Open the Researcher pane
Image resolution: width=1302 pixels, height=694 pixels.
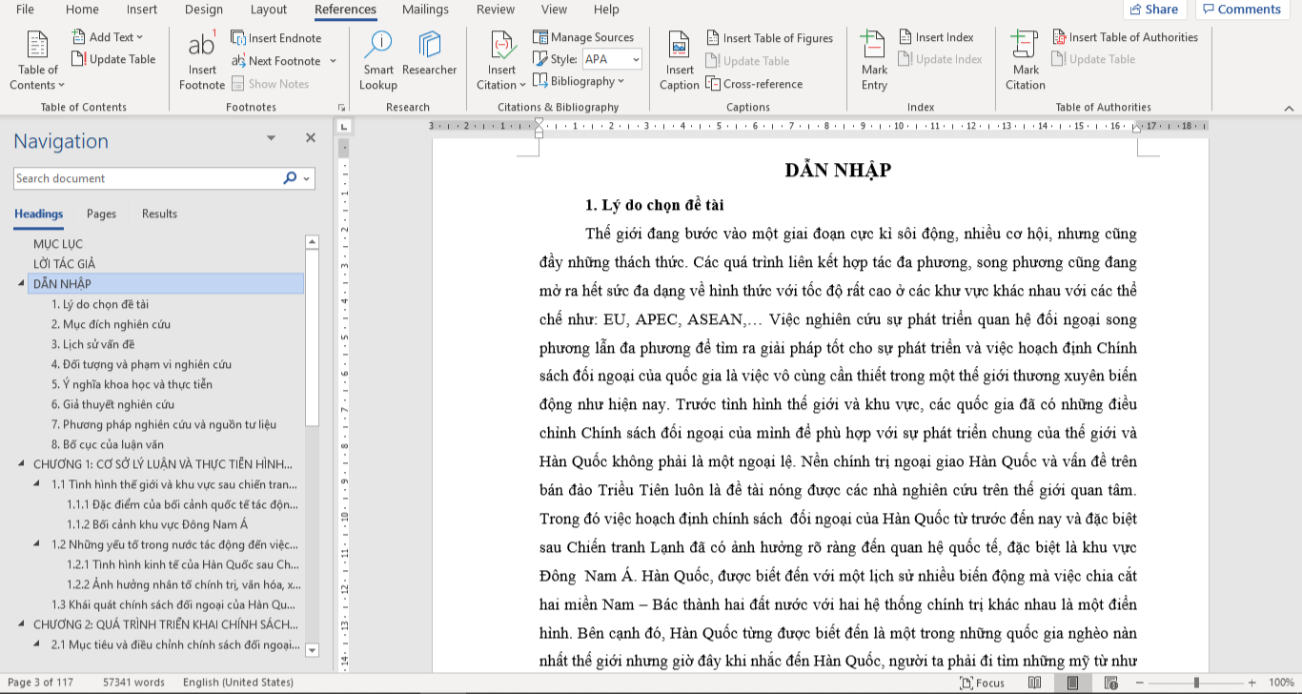tap(430, 54)
